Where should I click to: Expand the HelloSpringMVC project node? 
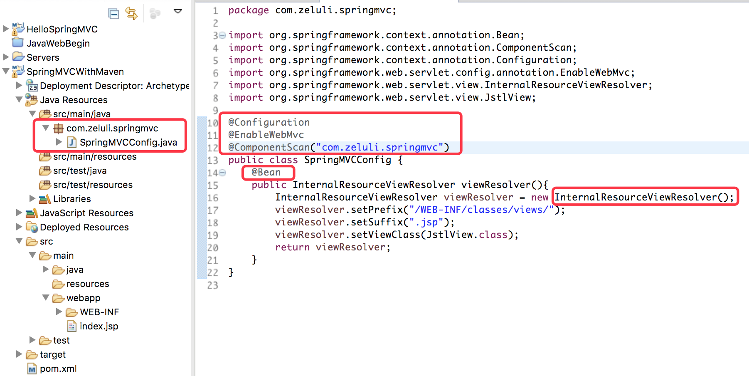(6, 29)
